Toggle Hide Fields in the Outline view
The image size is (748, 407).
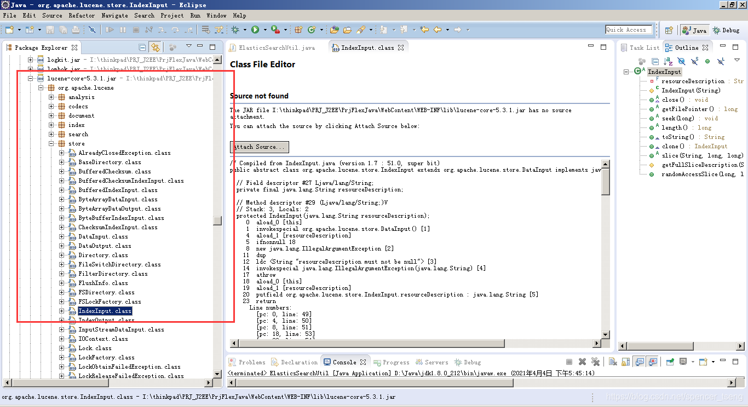pyautogui.click(x=682, y=61)
